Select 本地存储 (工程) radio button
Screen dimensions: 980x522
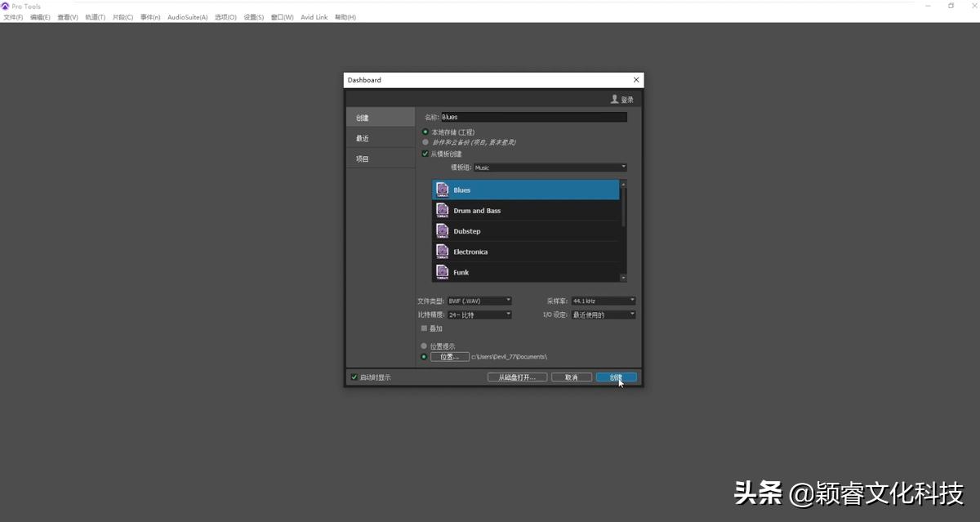[x=425, y=132]
